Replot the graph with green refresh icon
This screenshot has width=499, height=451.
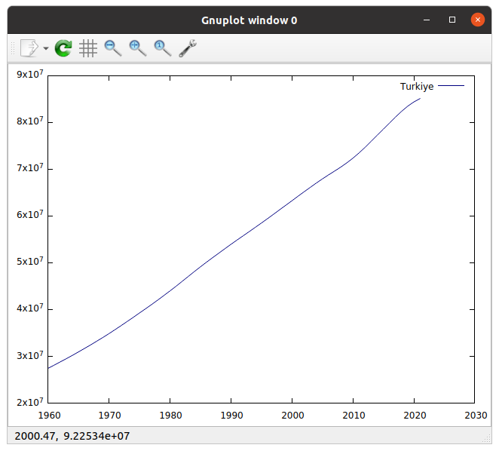(64, 48)
